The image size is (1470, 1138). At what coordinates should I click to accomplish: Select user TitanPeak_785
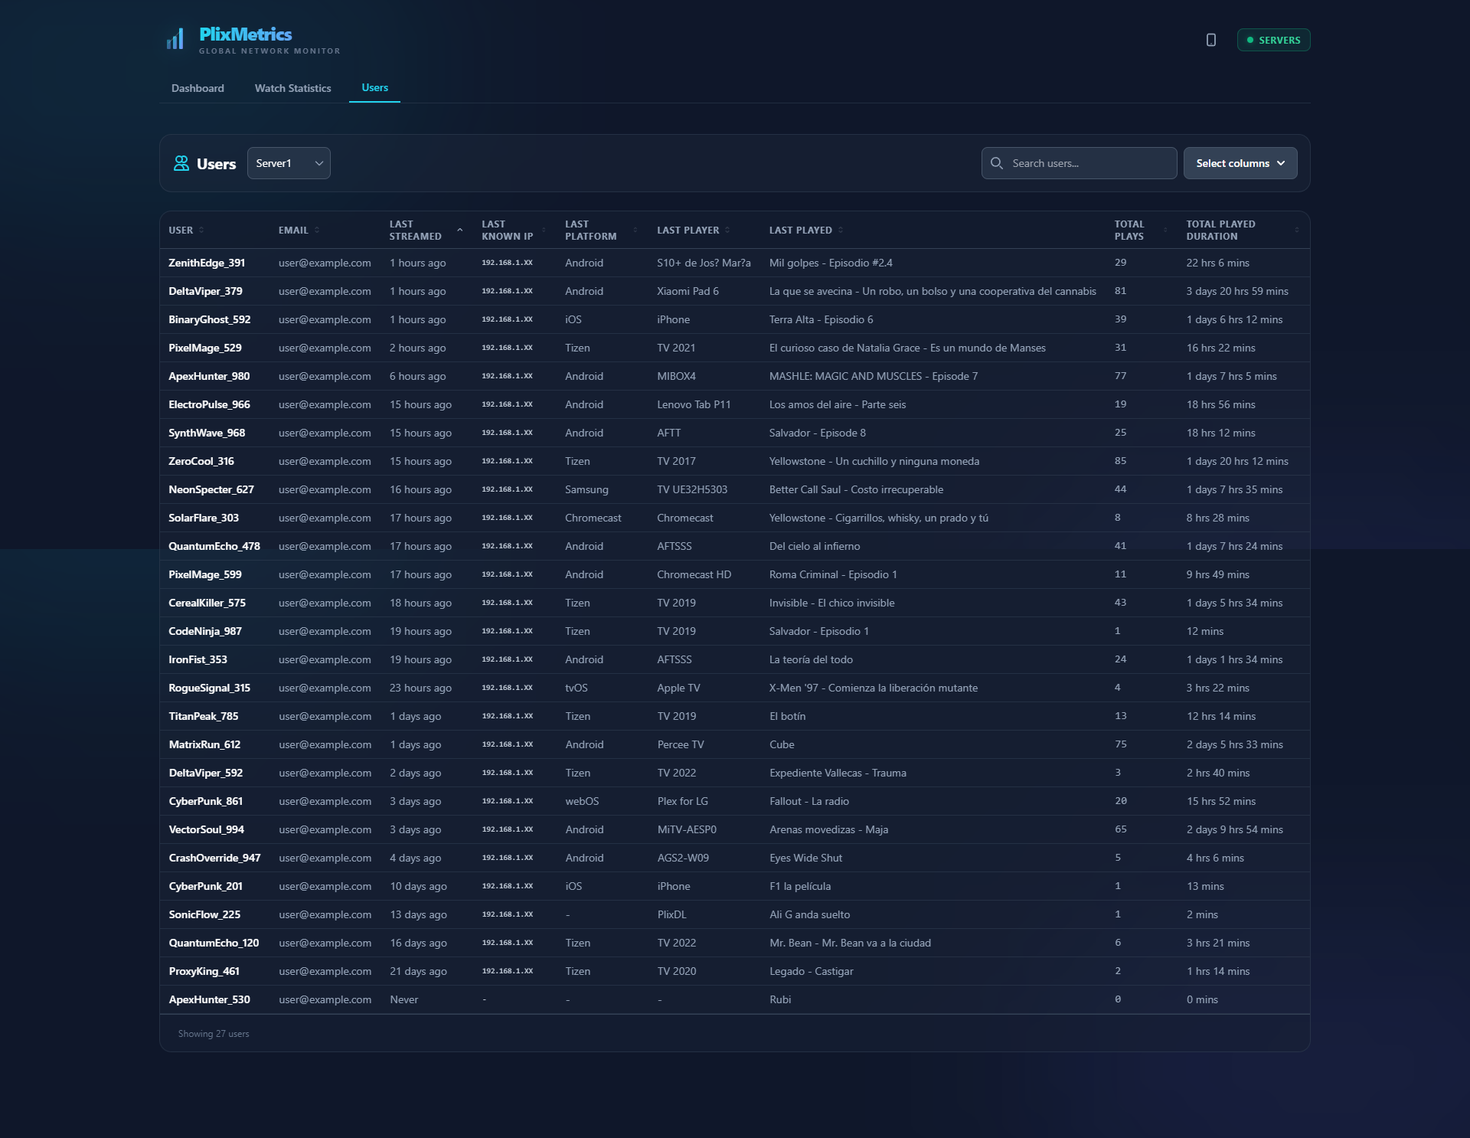[203, 716]
